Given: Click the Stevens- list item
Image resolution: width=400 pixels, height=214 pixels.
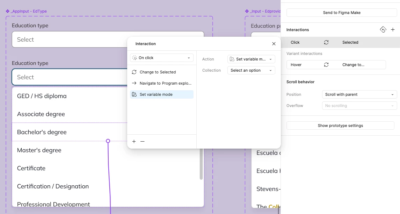Looking at the screenshot, I should point(268,189).
